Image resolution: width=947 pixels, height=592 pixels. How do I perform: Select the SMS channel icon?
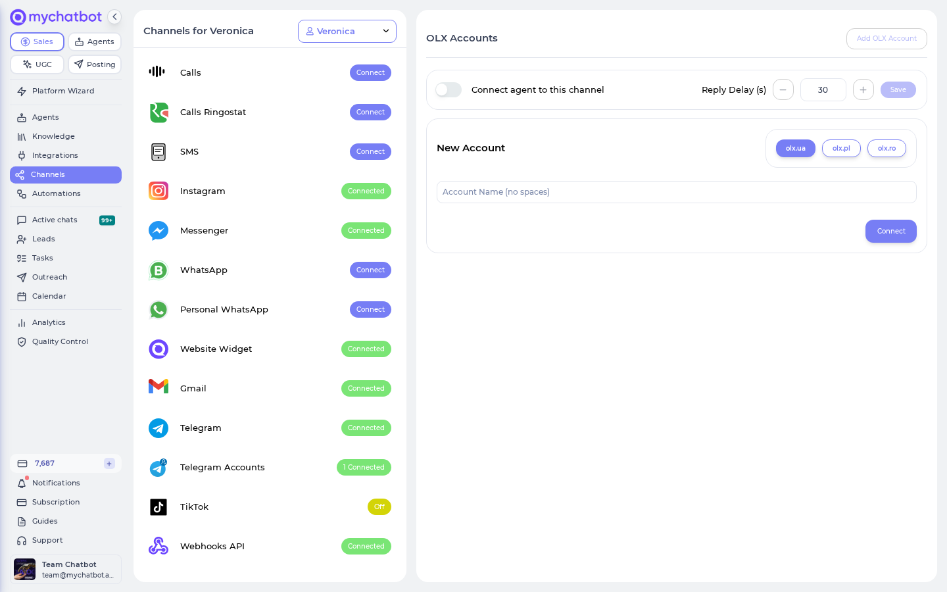[x=158, y=152]
